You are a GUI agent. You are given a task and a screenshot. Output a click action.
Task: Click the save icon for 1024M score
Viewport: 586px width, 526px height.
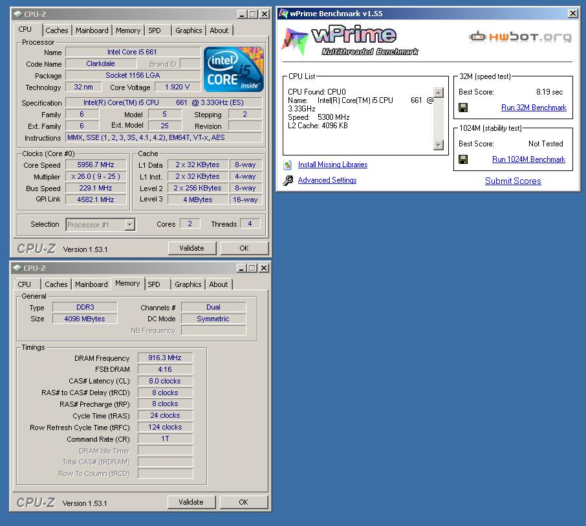[463, 159]
